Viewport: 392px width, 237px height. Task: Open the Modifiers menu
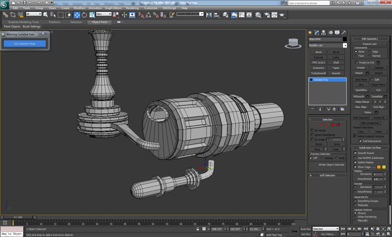tap(79, 8)
